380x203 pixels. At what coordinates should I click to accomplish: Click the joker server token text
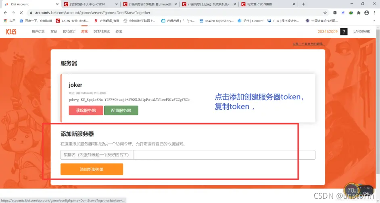click(x=130, y=99)
